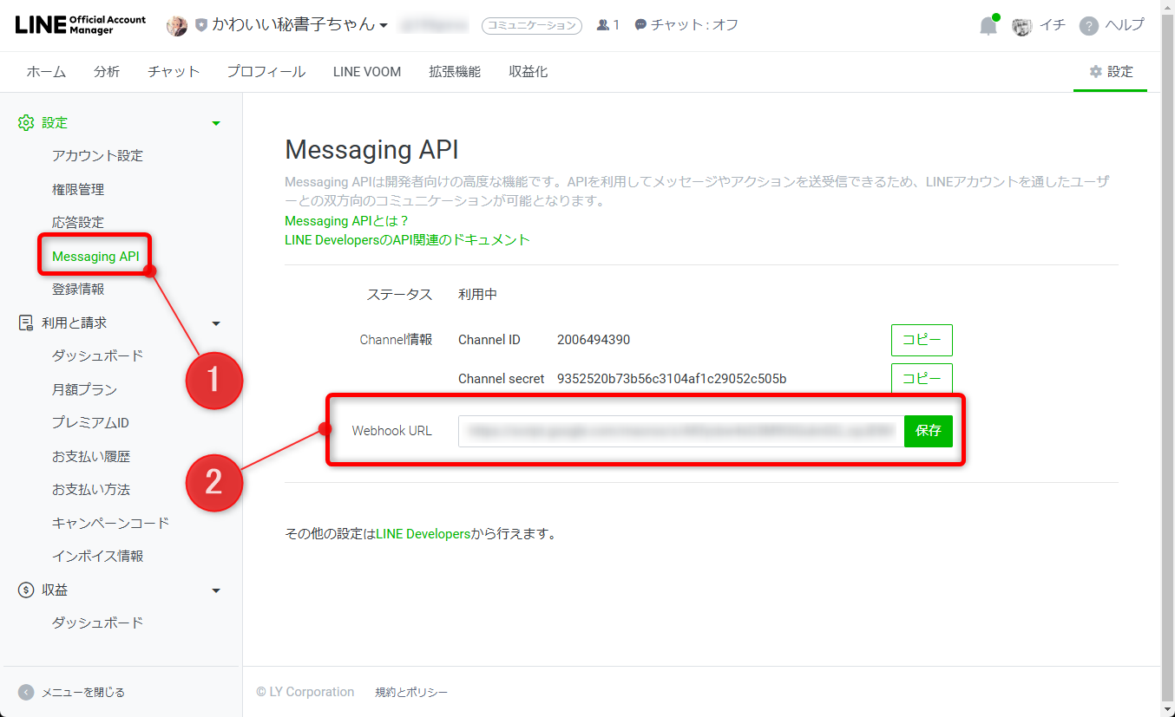Viewport: 1175px width, 717px height.
Task: Click the 利用と請求 document icon
Action: [26, 323]
